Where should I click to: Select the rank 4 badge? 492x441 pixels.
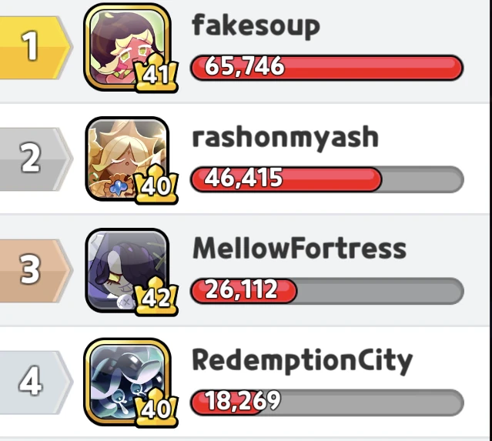click(35, 382)
